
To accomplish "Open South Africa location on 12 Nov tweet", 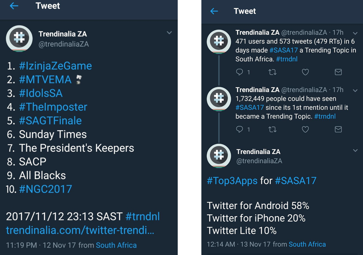I will (116, 245).
